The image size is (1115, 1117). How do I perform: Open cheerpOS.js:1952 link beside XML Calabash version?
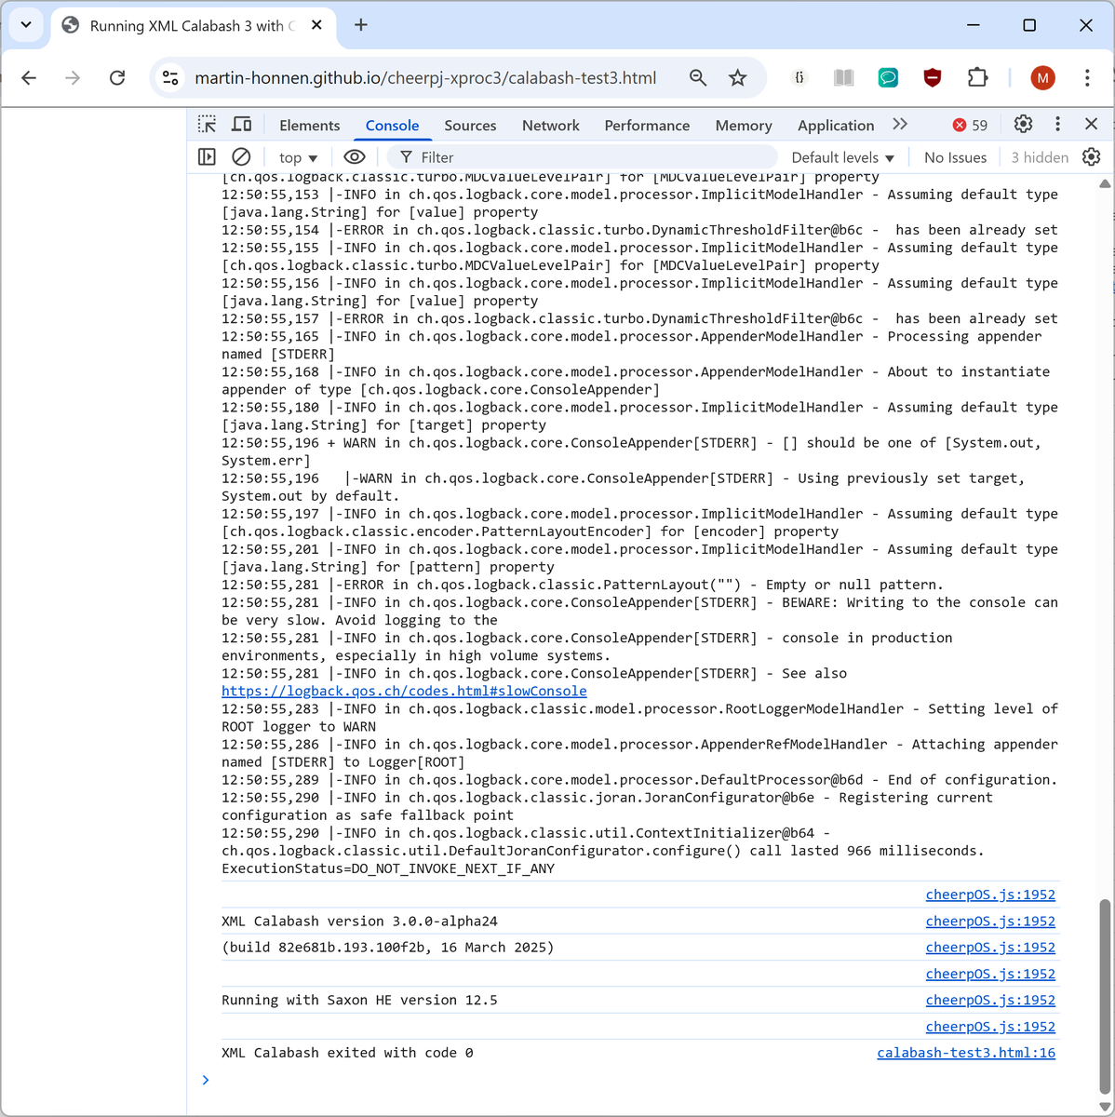(x=990, y=921)
